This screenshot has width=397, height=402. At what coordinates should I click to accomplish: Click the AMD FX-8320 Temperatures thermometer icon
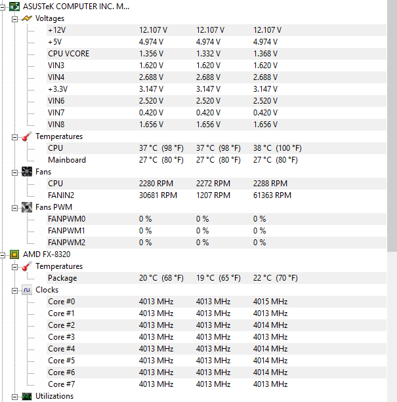27,266
